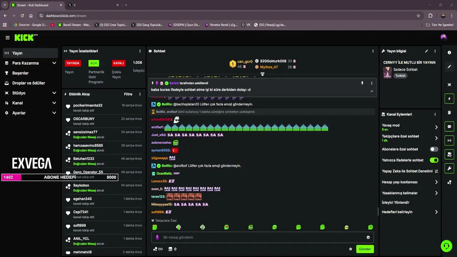
Task: Click the Gönder send button
Action: coord(365,249)
